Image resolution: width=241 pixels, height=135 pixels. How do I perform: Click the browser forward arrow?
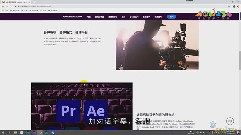(x=7, y=6)
